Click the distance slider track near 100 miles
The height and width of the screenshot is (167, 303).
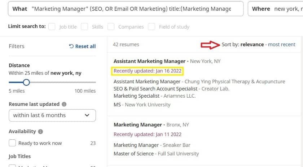pos(93,82)
